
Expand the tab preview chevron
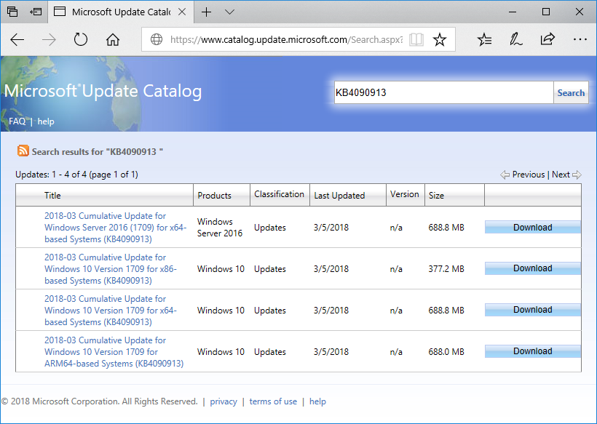[x=230, y=12]
